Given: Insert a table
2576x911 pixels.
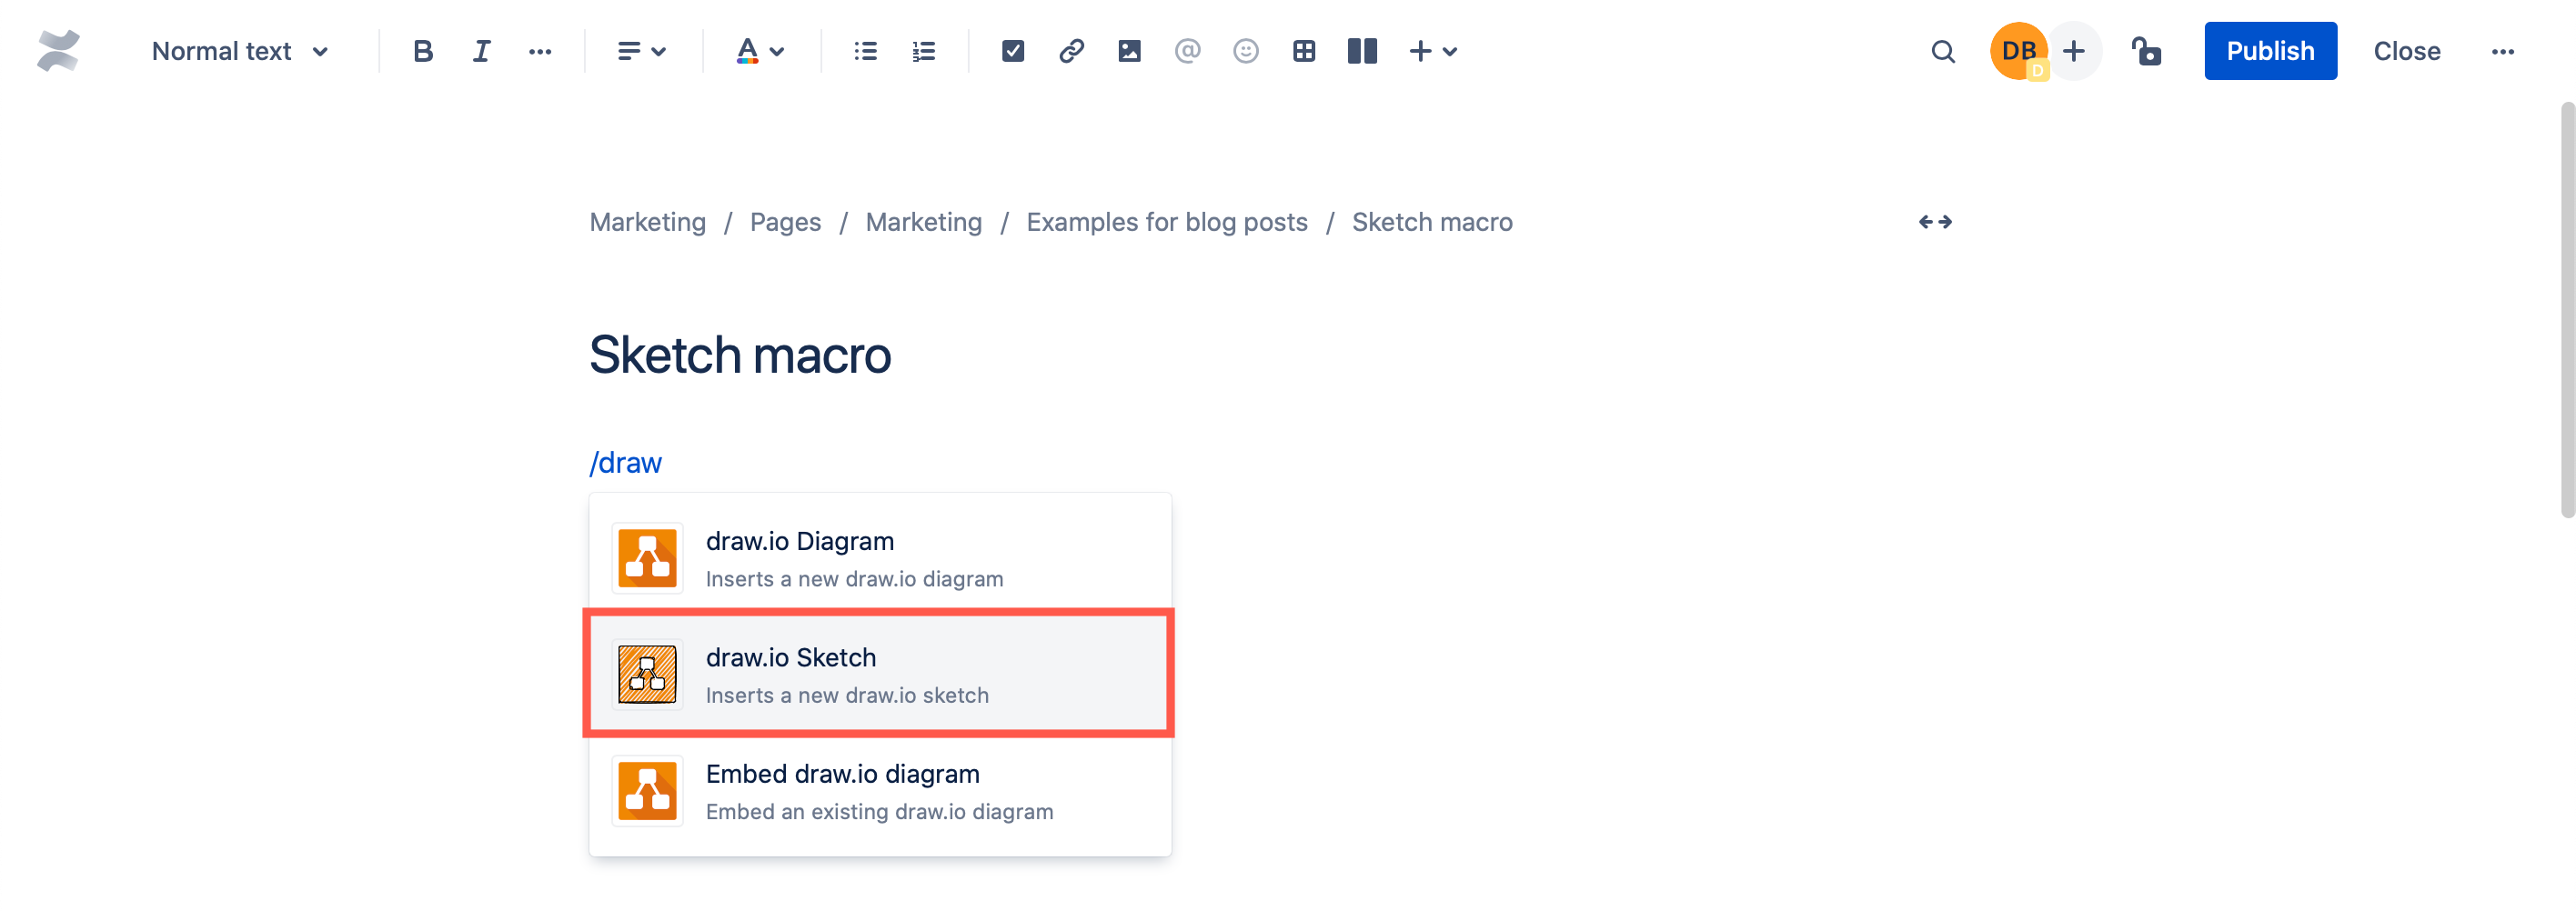Looking at the screenshot, I should [x=1303, y=51].
